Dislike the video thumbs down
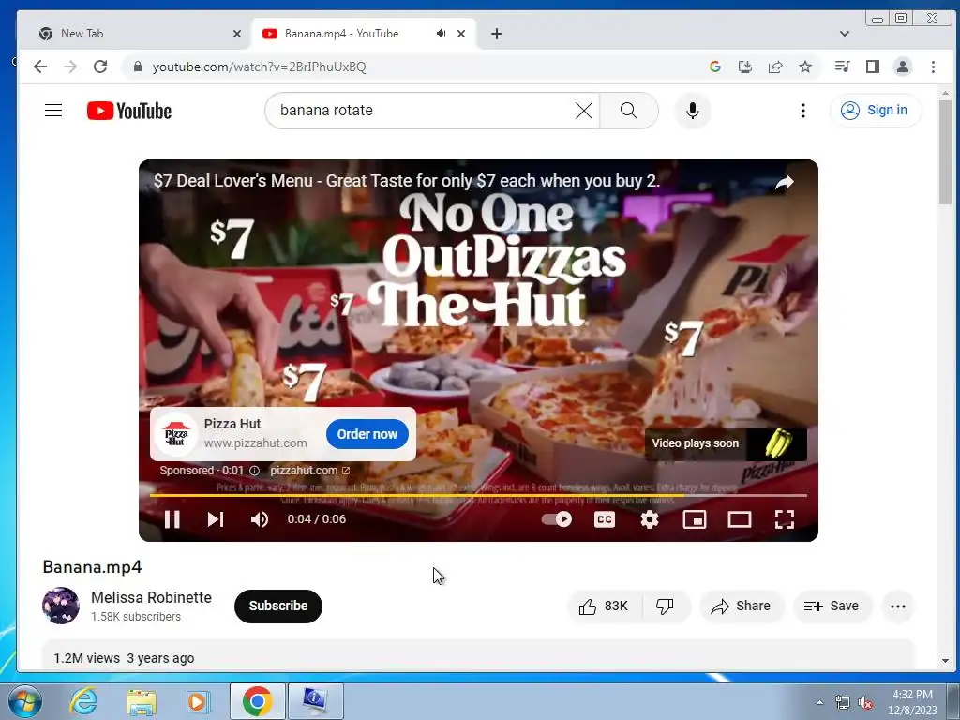960x720 pixels. coord(666,607)
